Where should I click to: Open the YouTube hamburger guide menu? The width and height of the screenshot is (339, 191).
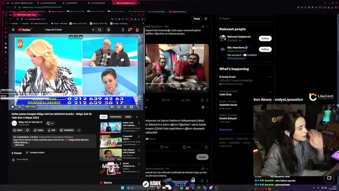pyautogui.click(x=13, y=30)
